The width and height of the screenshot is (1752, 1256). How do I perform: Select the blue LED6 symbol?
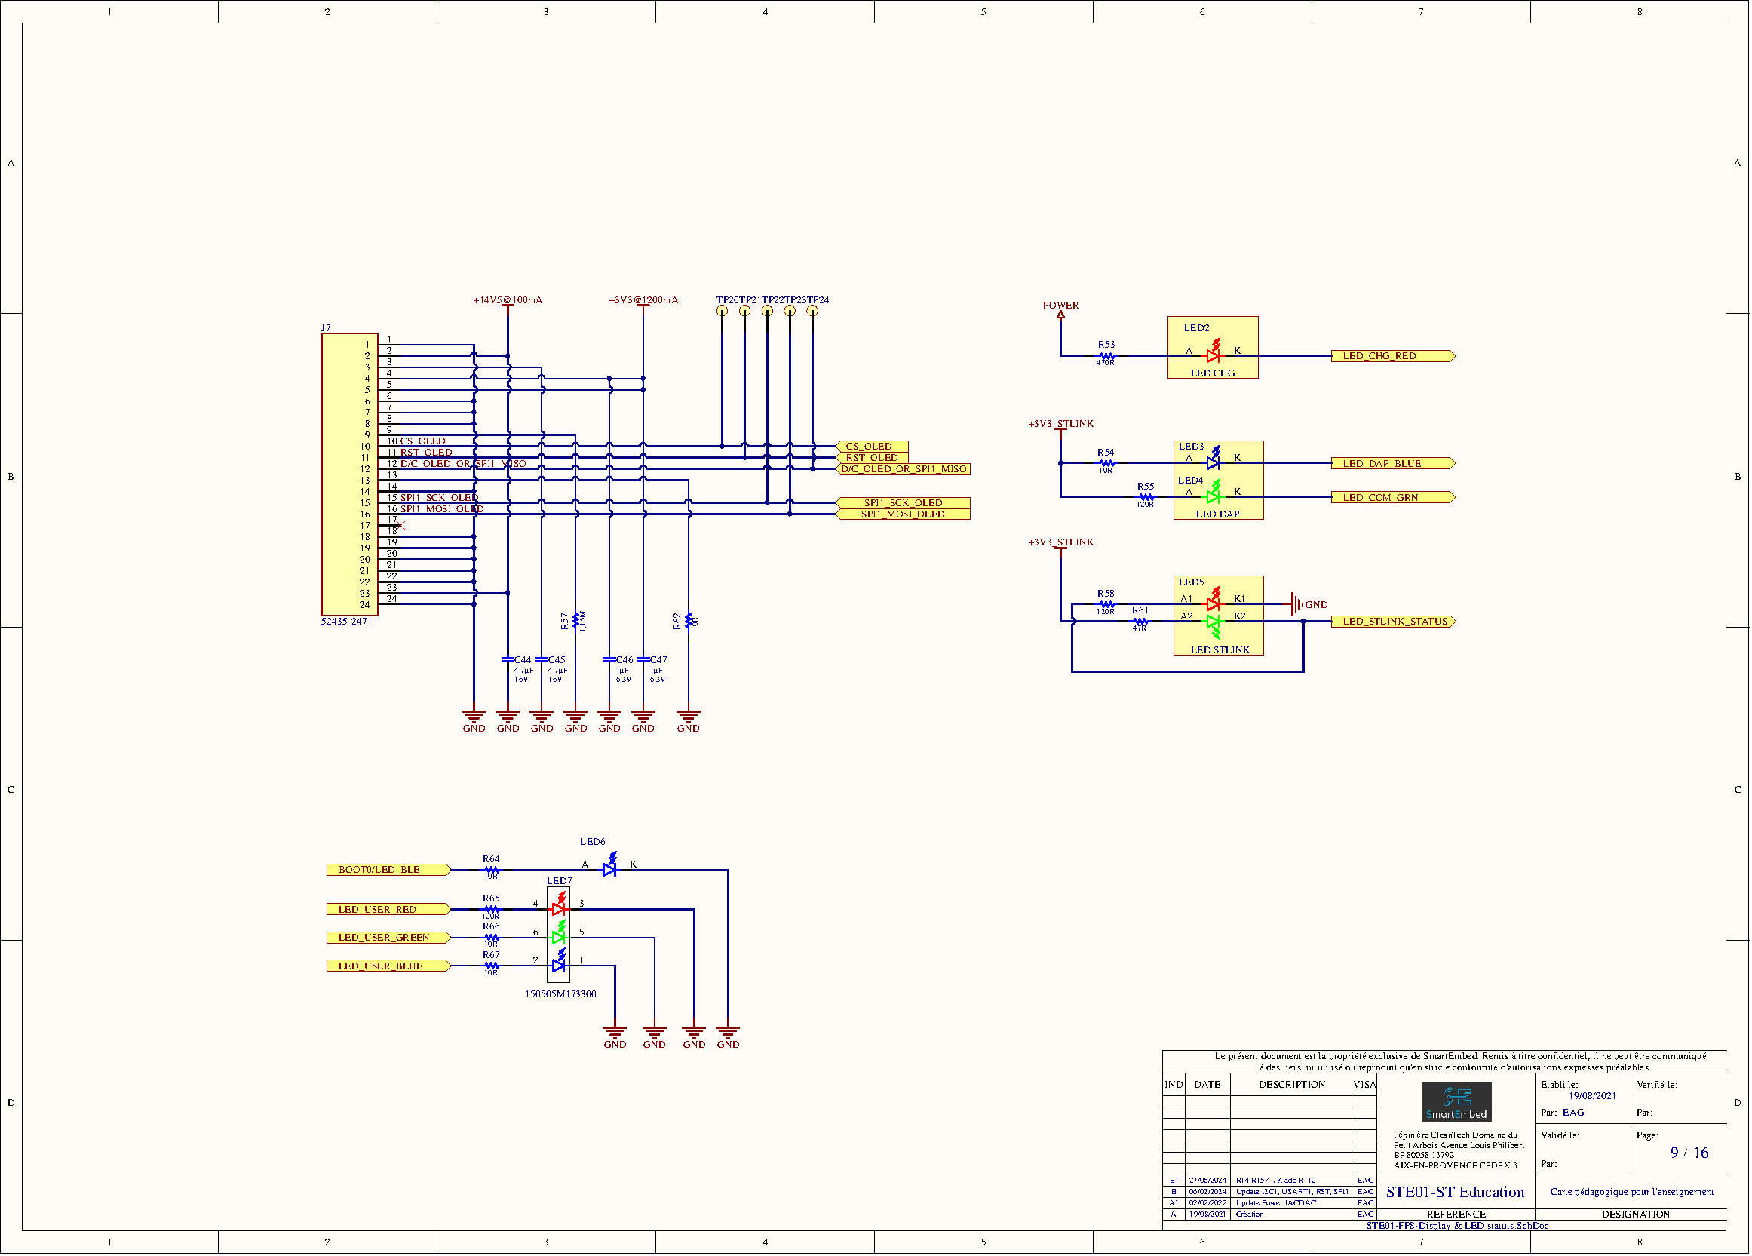point(609,868)
